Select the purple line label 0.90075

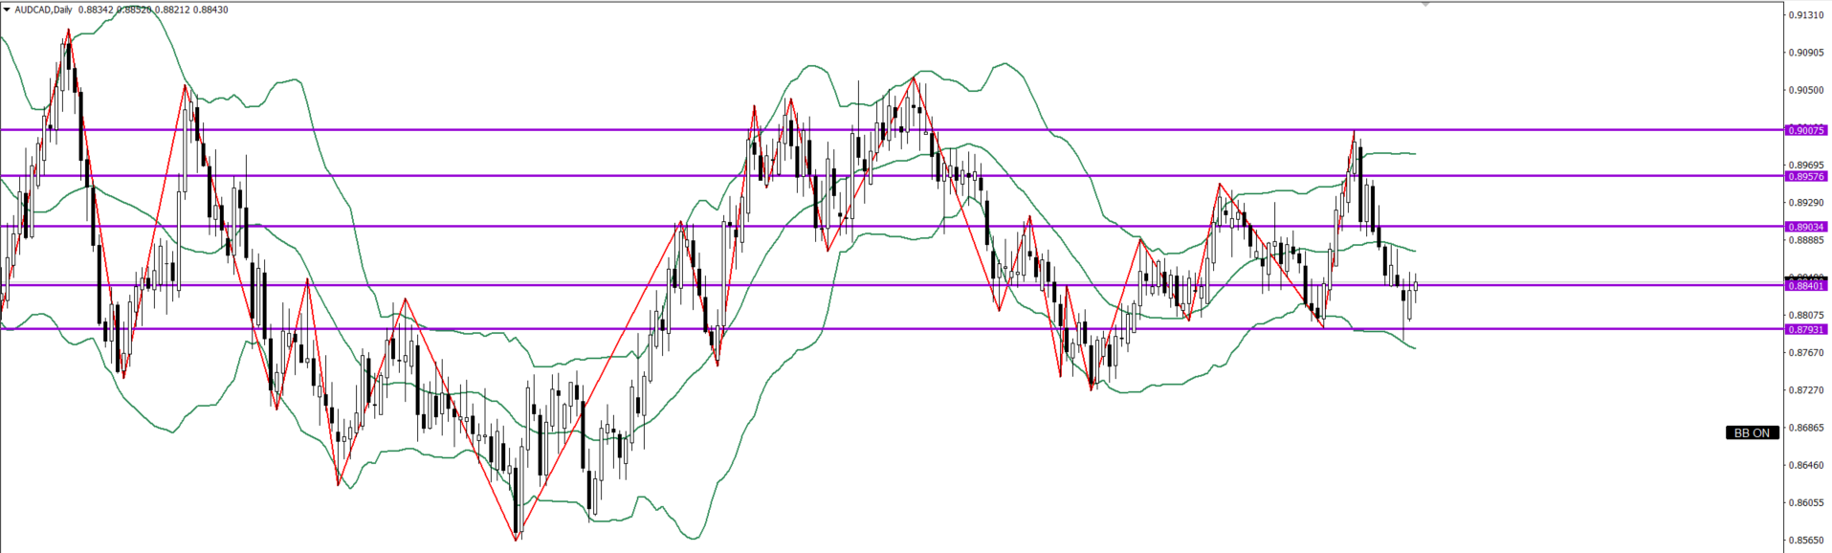point(1806,130)
